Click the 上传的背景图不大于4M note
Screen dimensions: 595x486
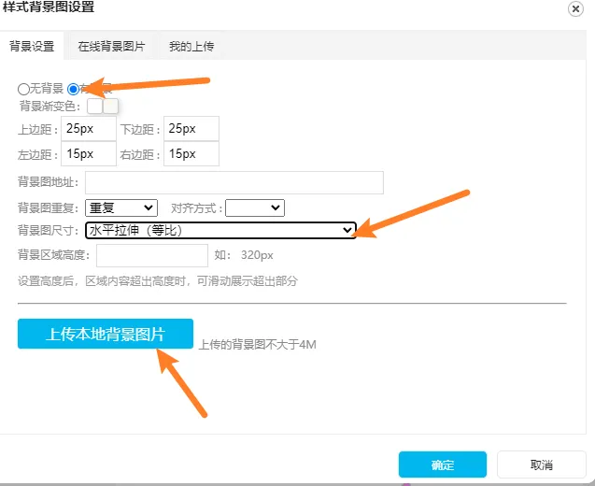(x=257, y=344)
